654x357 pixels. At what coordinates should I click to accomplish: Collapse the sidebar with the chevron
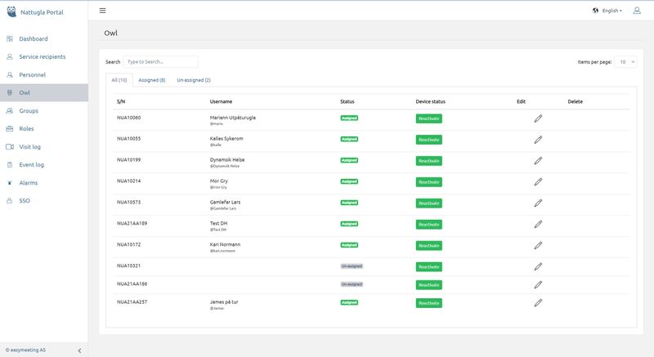(79, 350)
